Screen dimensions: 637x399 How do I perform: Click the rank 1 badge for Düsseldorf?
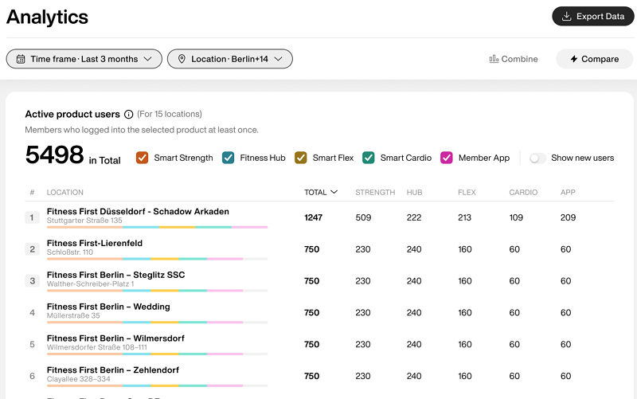[32, 217]
